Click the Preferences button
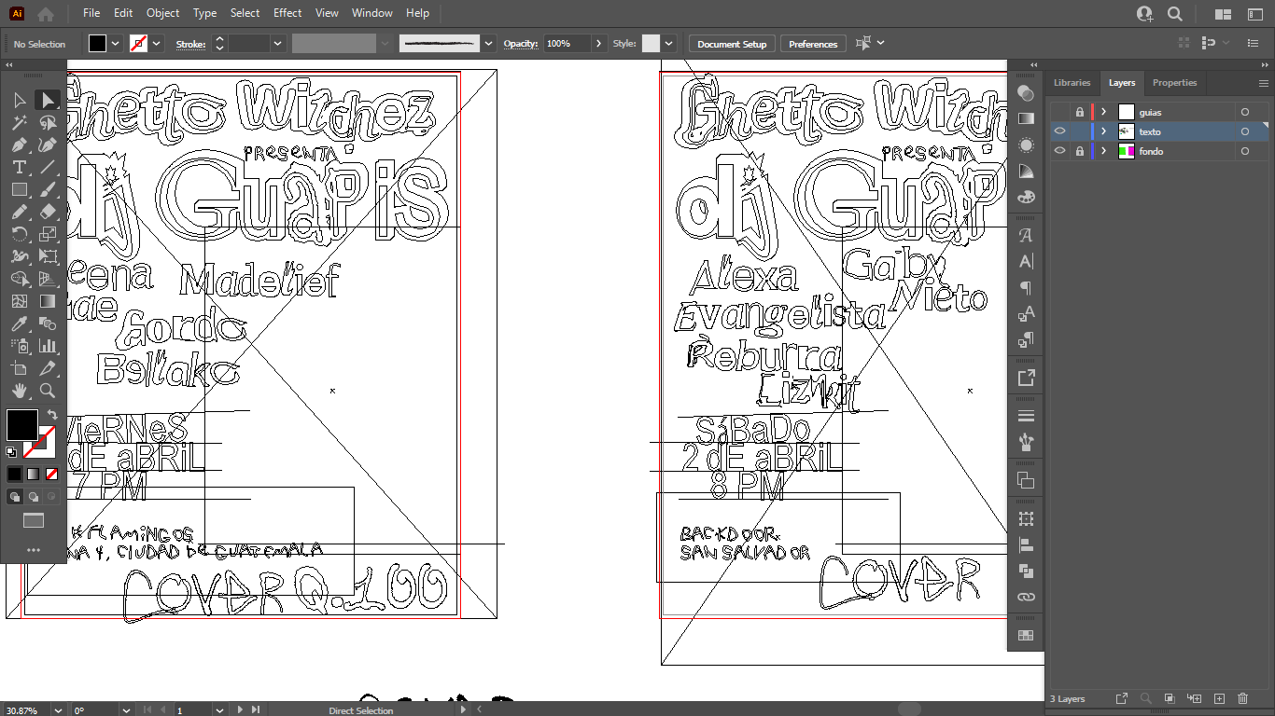The width and height of the screenshot is (1275, 716). point(813,44)
